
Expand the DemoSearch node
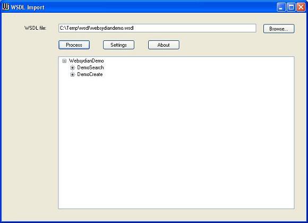[72, 68]
